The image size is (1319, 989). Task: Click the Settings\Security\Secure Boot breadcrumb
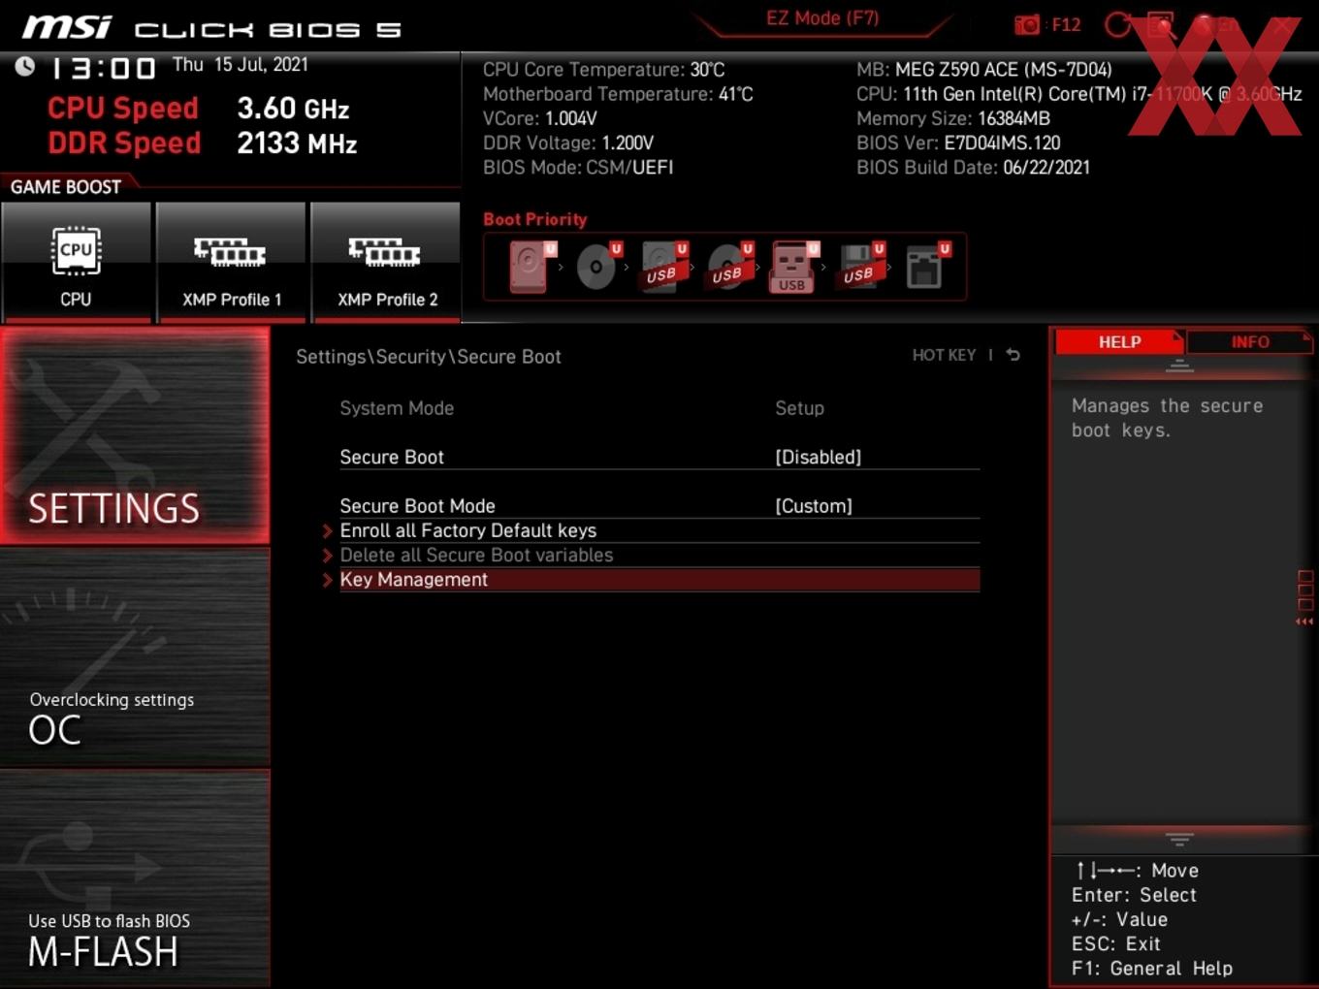click(429, 357)
